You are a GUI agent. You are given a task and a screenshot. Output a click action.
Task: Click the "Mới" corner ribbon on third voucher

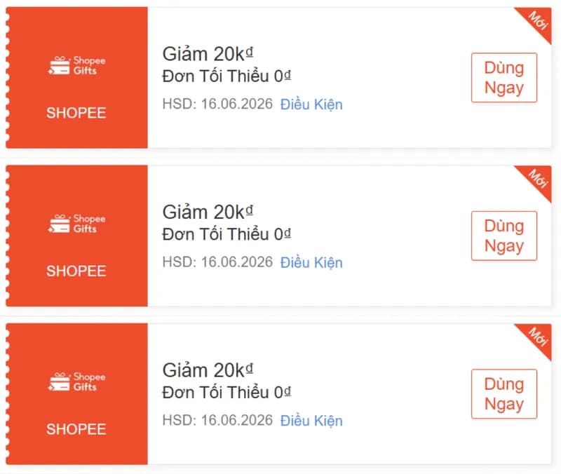point(537,335)
